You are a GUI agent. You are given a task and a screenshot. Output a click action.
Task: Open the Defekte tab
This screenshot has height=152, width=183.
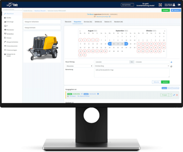(x=98, y=22)
